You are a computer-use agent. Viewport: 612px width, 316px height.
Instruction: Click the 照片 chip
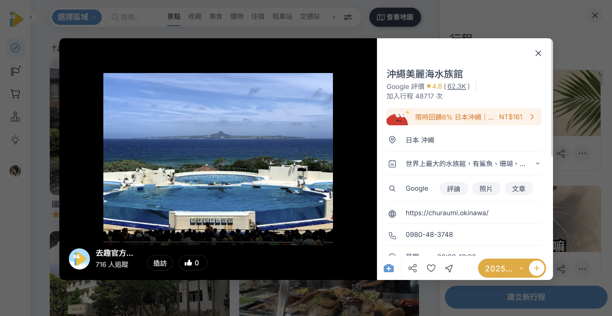(x=486, y=189)
